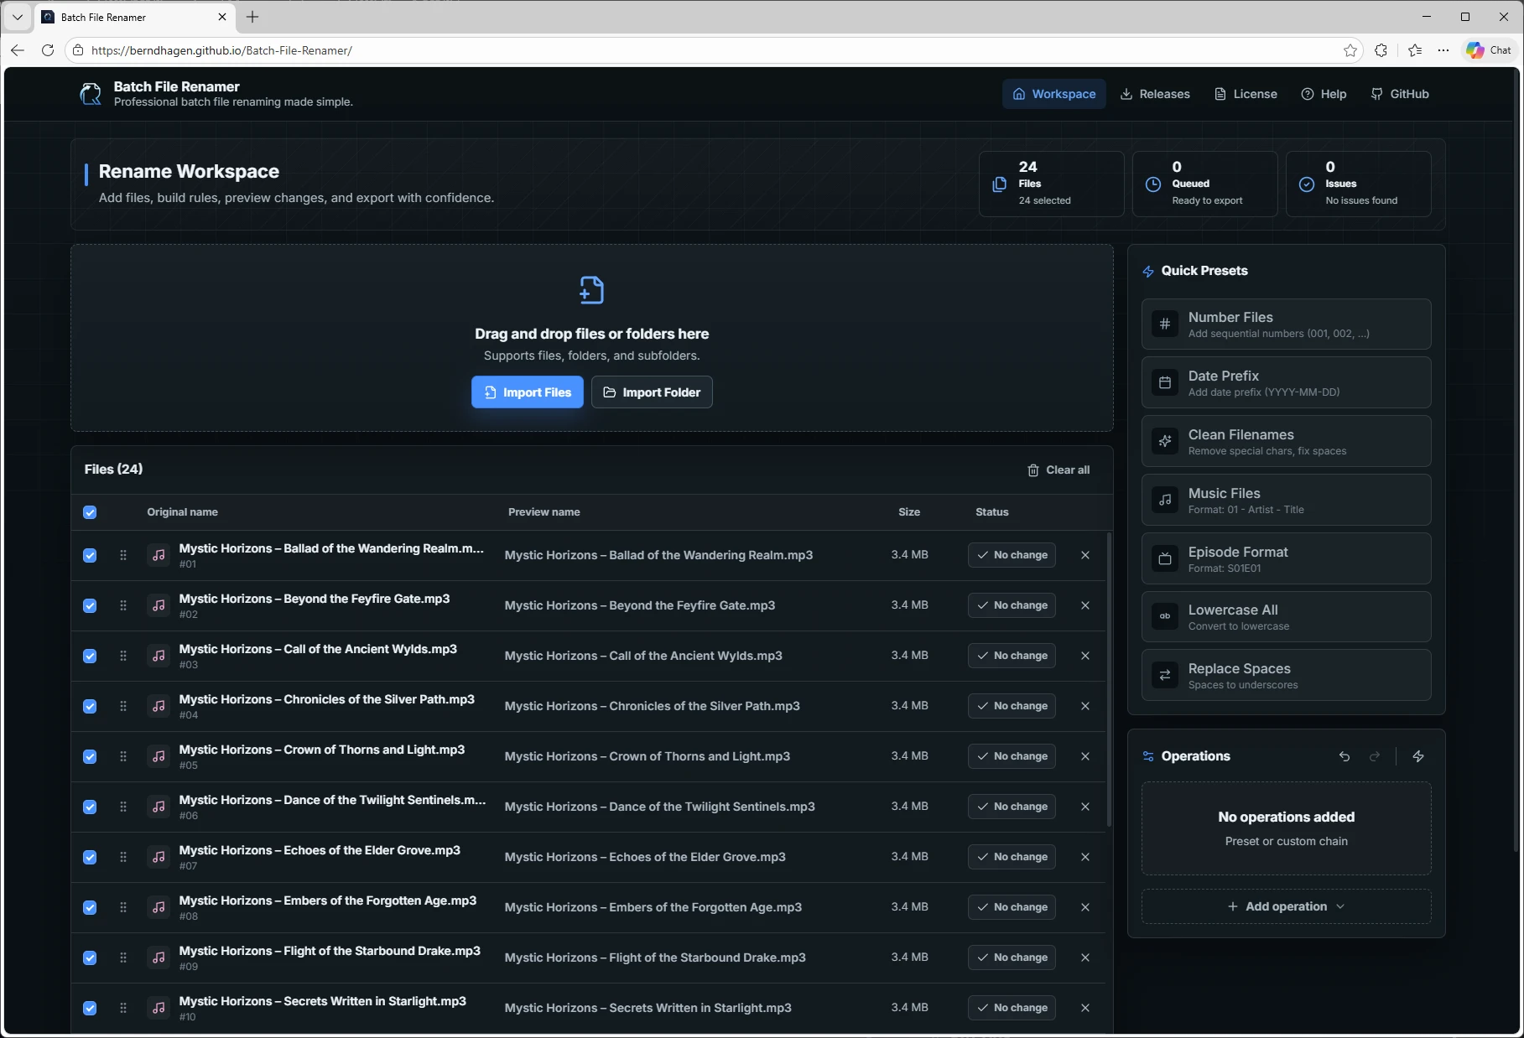1524x1038 pixels.
Task: Click Clear all files
Action: (x=1058, y=470)
